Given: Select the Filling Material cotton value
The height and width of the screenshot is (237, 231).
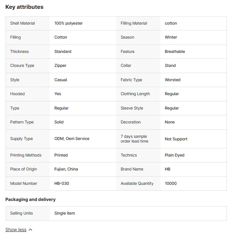Looking at the screenshot, I should click(171, 23).
